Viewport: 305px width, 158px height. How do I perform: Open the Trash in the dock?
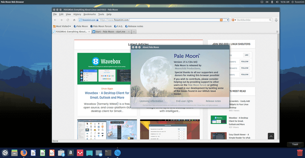point(300,153)
